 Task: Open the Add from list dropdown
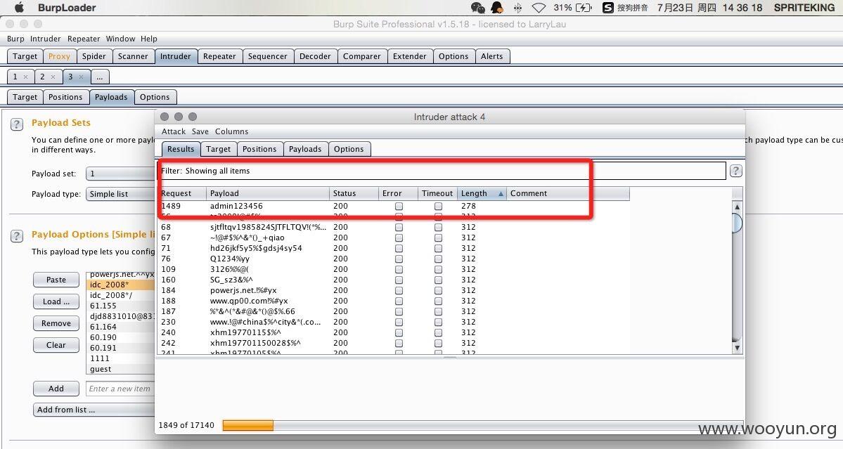94,410
